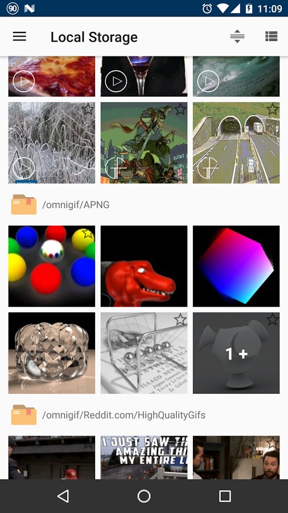Show more APNG items via 1+ tile

tap(236, 353)
